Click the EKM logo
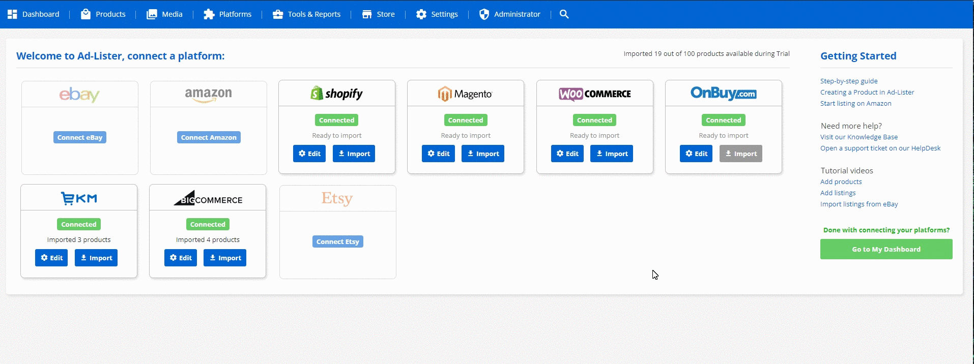 click(79, 198)
